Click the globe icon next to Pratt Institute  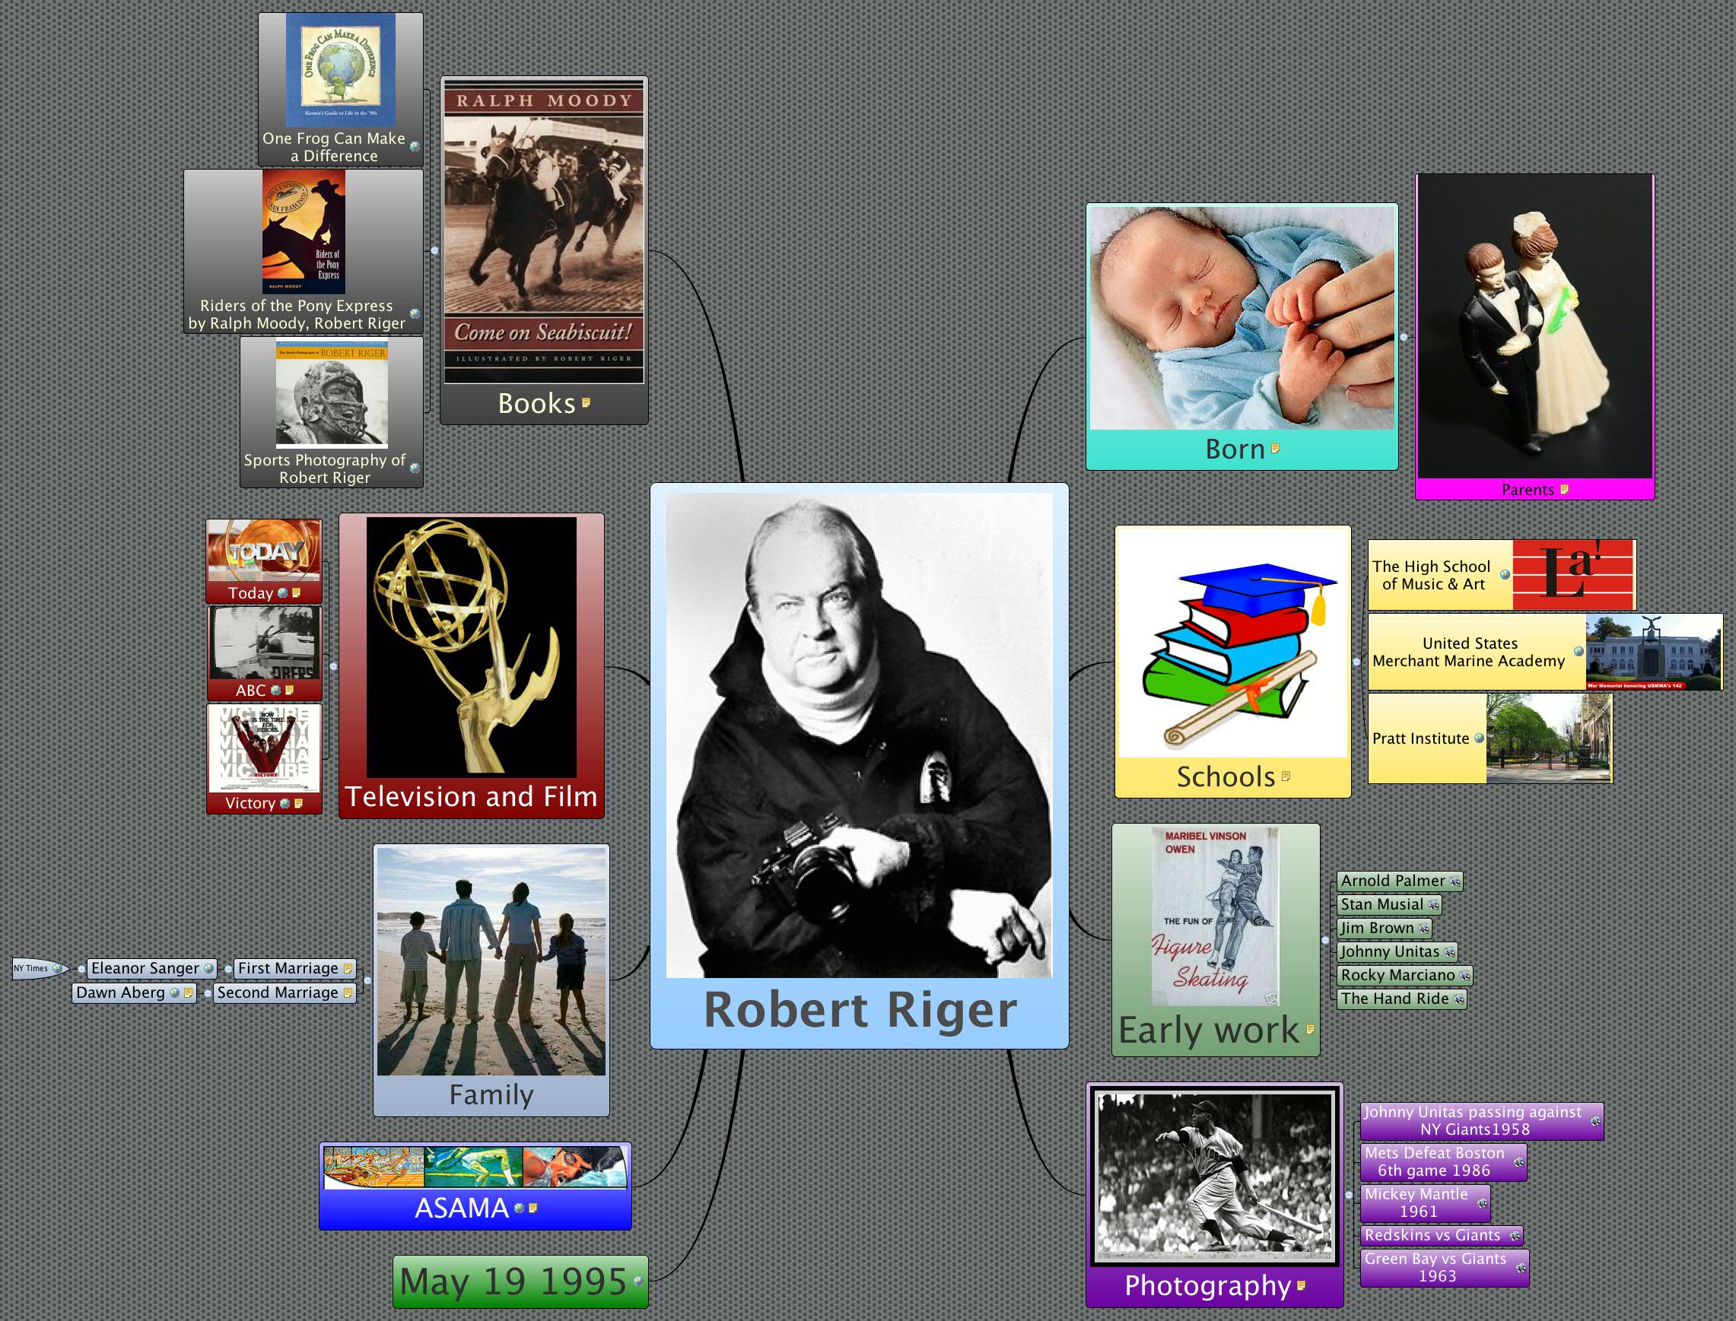[x=1480, y=740]
